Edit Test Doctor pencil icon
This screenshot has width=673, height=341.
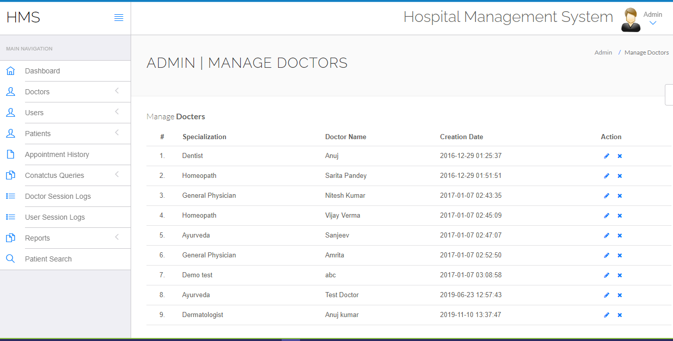click(x=607, y=295)
